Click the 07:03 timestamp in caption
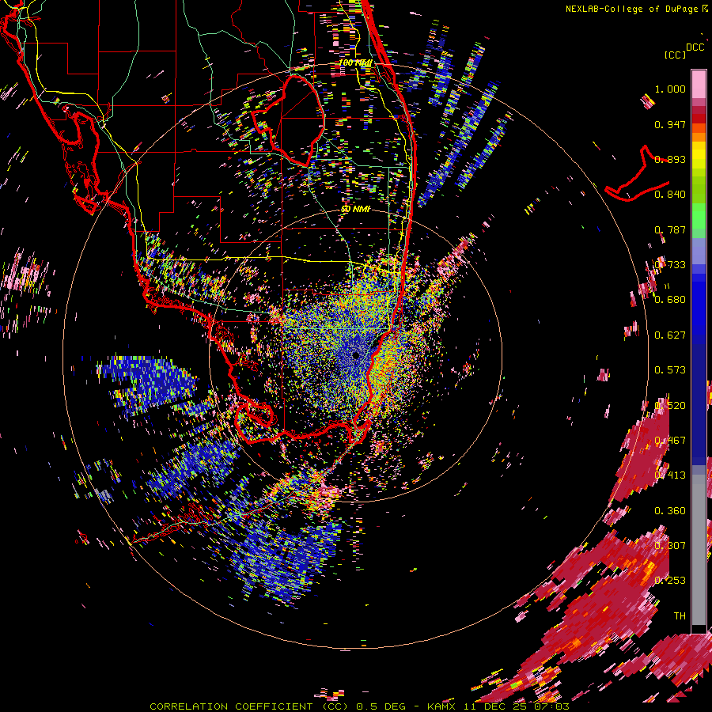 click(x=552, y=706)
